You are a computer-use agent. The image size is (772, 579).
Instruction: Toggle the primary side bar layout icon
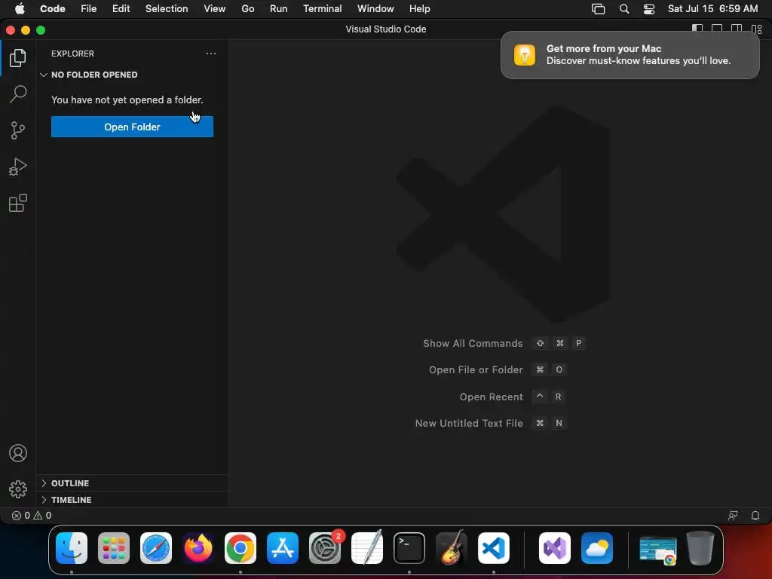click(697, 29)
